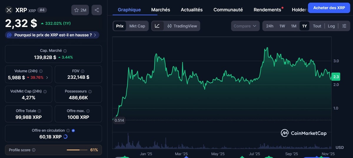The width and height of the screenshot is (353, 158).
Task: Switch to the line chart icon
Action: (157, 26)
